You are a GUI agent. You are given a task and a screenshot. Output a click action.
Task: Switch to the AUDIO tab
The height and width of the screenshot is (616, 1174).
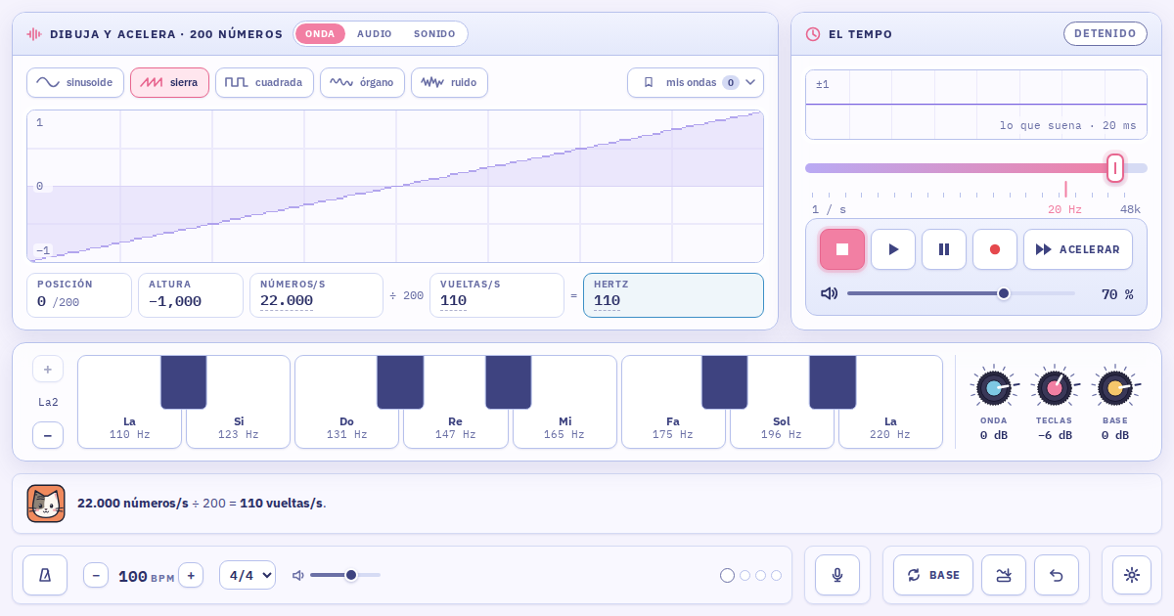click(x=375, y=33)
